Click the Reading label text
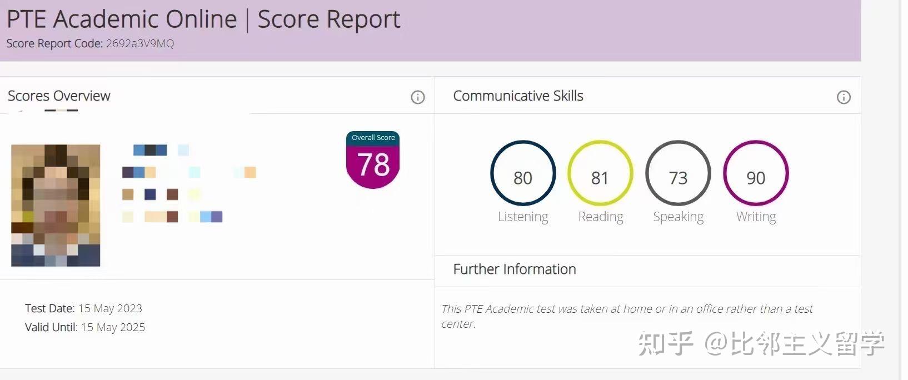This screenshot has width=908, height=380. click(601, 217)
